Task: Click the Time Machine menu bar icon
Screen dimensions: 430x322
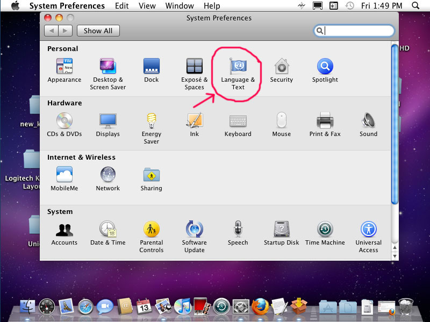Action: (349, 6)
